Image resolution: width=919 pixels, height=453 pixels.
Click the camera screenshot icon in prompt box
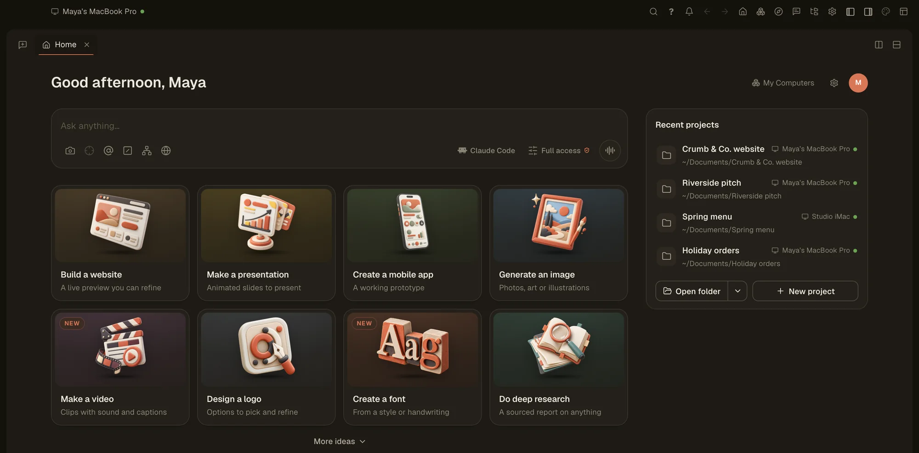tap(70, 151)
